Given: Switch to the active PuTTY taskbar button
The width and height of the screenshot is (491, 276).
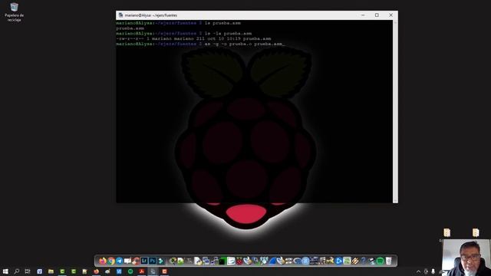Looking at the screenshot, I should 153,271.
